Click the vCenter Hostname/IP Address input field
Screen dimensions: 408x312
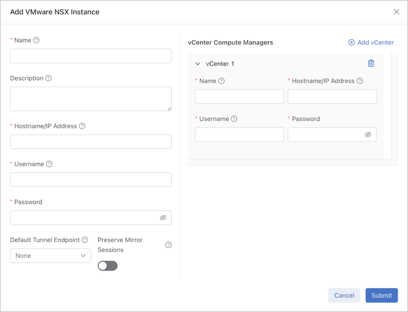click(332, 97)
